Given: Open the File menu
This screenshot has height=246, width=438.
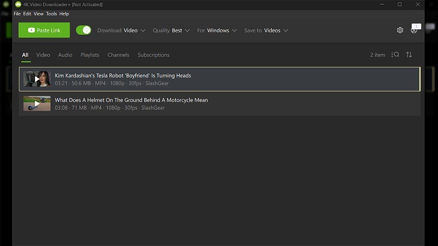Looking at the screenshot, I should click(x=17, y=13).
